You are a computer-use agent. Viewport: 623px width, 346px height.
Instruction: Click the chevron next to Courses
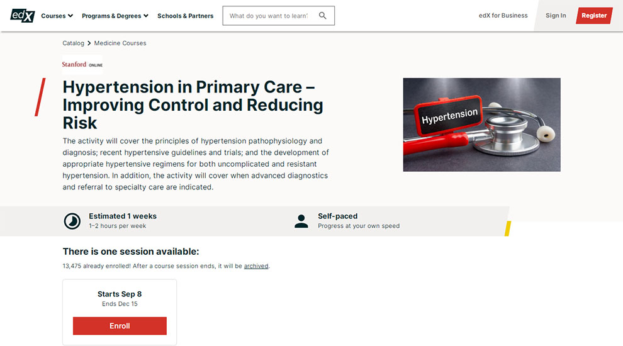pyautogui.click(x=70, y=16)
